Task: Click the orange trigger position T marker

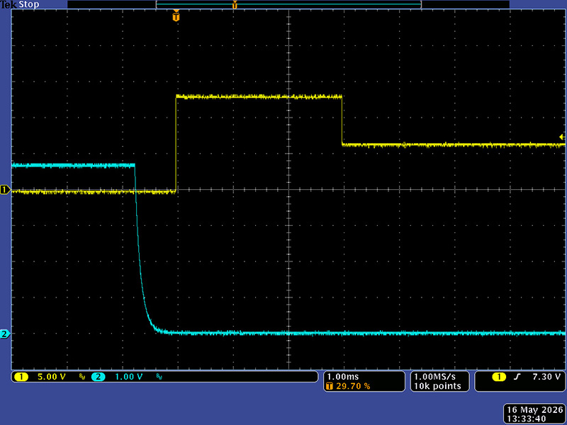Action: point(176,16)
